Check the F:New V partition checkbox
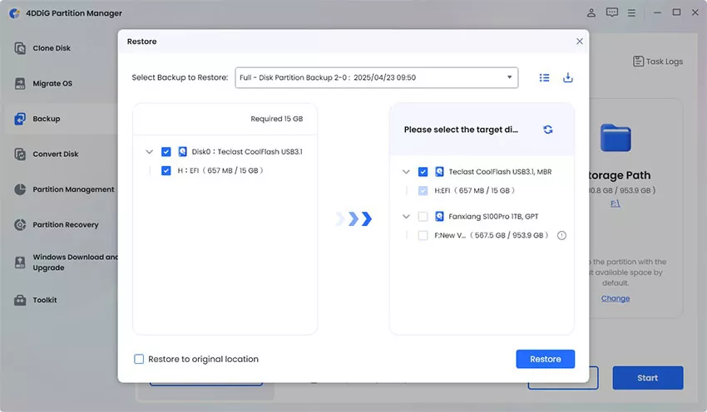 (423, 236)
